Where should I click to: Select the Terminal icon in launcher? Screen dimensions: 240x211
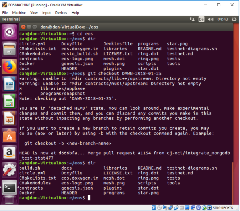(9, 187)
